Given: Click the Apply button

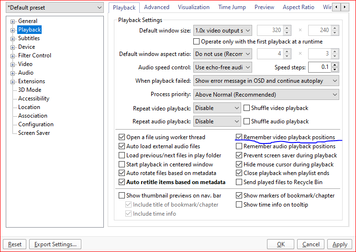Looking at the screenshot, I should pyautogui.click(x=339, y=244).
